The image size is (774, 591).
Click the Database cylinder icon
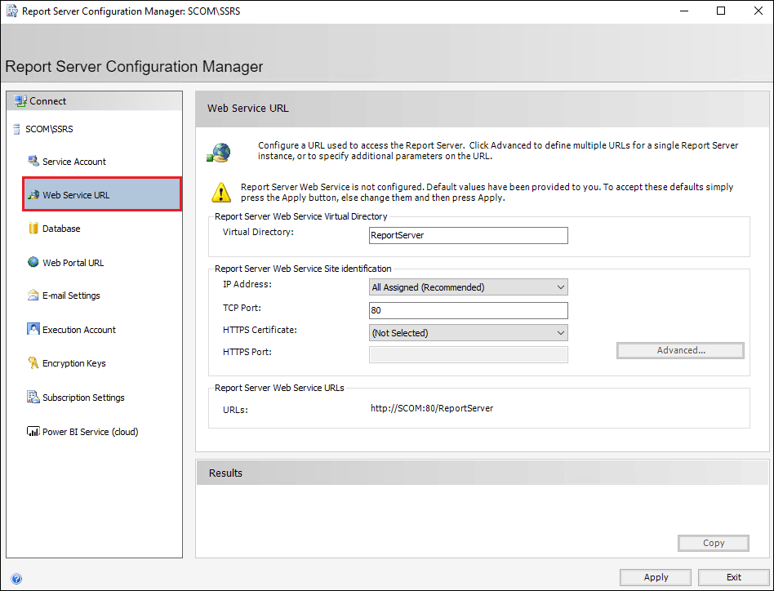tap(33, 228)
